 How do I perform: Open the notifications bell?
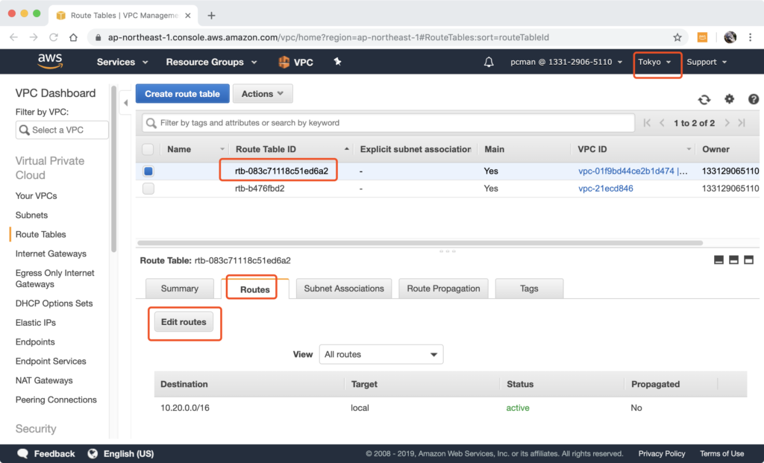[x=489, y=62]
